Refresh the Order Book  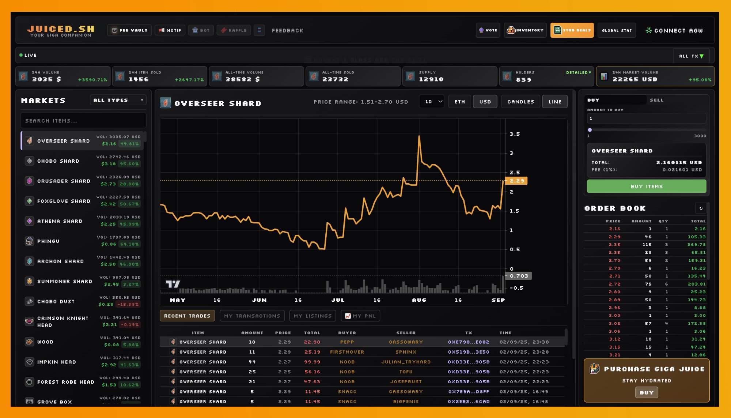pos(701,208)
